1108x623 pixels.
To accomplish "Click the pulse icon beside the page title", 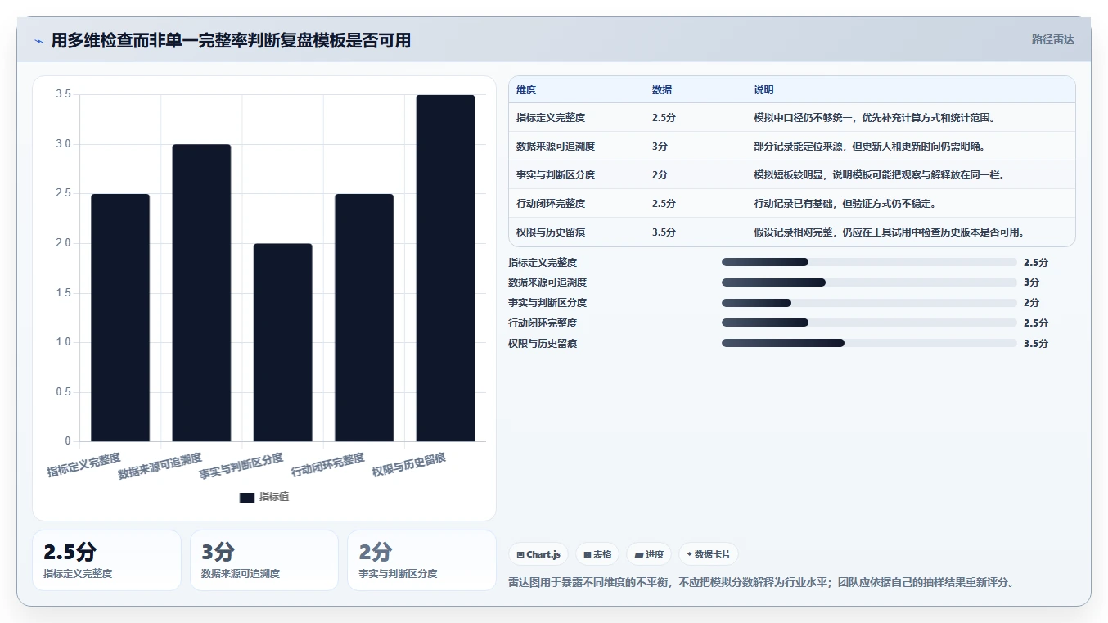I will click(x=38, y=41).
